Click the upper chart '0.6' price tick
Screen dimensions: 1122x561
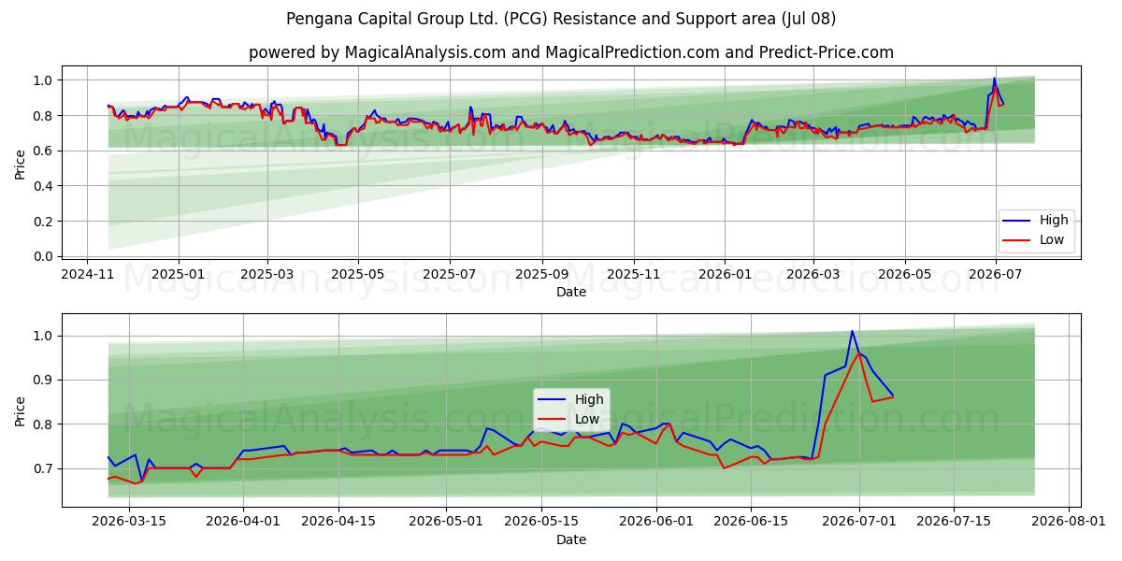click(46, 151)
